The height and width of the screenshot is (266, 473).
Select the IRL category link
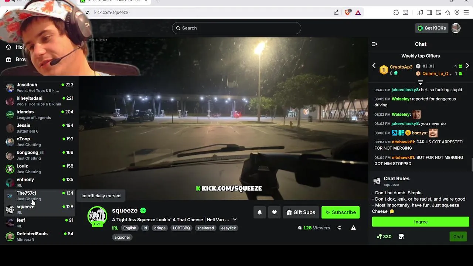[x=115, y=228]
